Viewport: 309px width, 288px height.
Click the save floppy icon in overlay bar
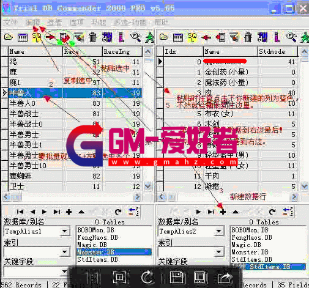(177, 278)
